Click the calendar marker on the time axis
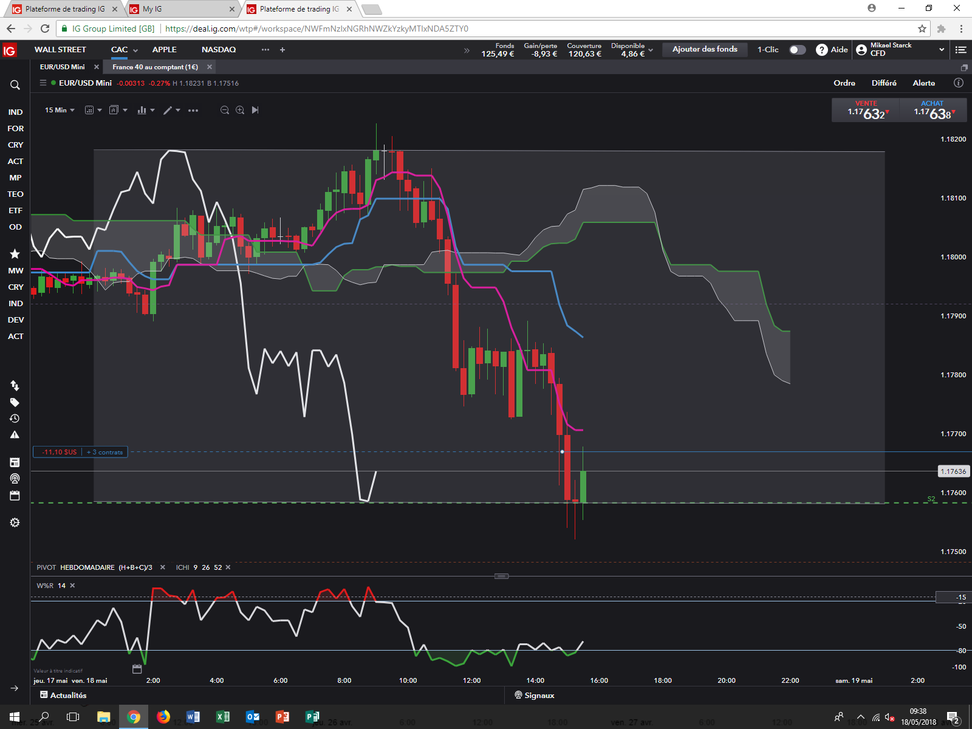 (x=137, y=669)
